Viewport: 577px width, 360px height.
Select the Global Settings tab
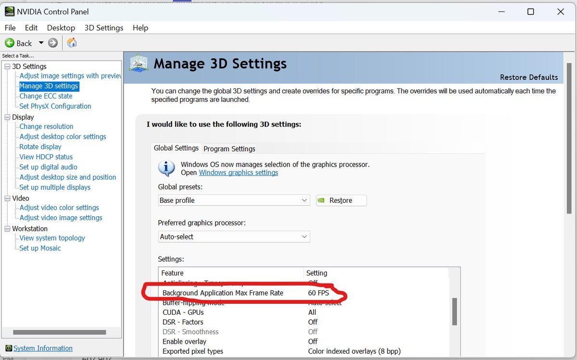point(176,148)
